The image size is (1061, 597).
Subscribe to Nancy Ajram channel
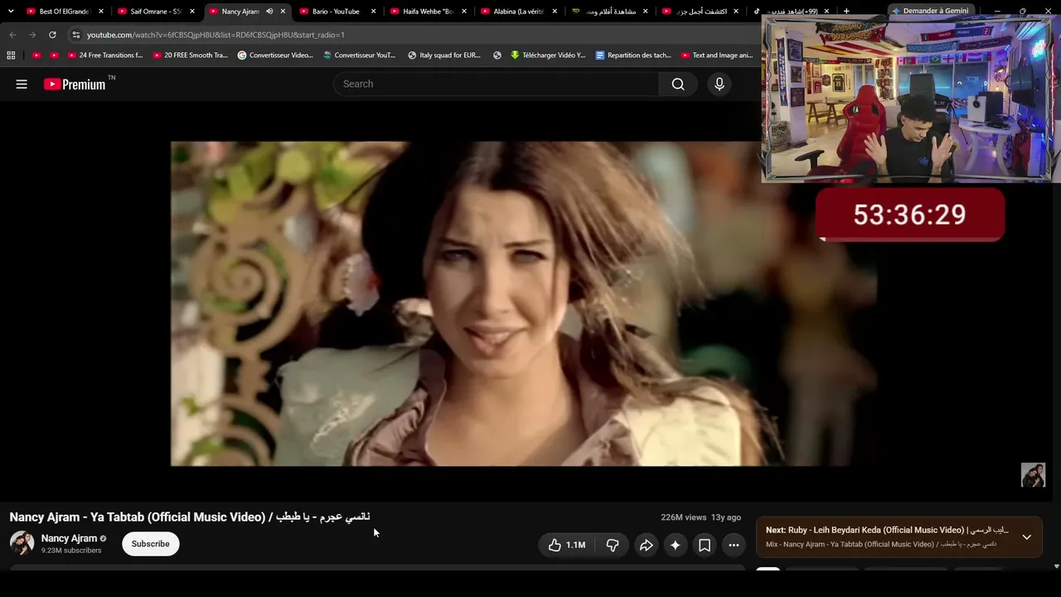click(150, 544)
